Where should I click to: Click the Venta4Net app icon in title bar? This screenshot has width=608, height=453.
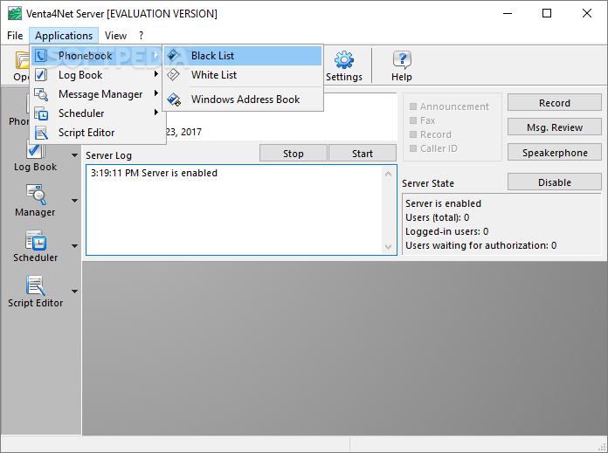[15, 14]
